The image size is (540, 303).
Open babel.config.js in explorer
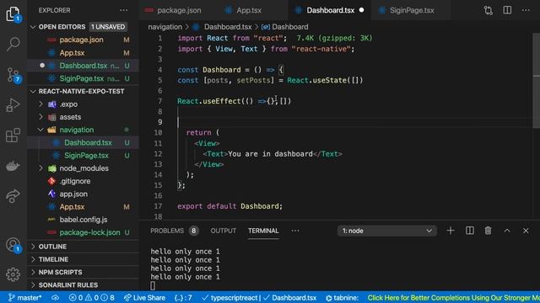(x=83, y=220)
